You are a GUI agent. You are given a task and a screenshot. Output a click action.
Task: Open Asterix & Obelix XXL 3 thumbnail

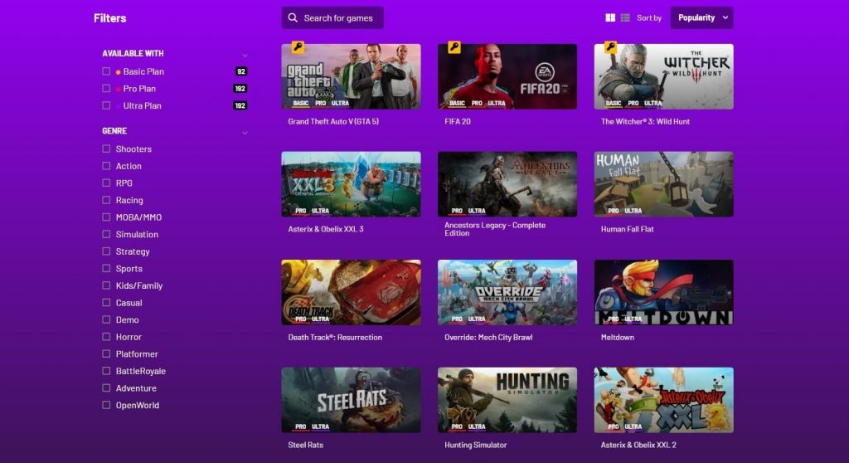click(x=351, y=184)
